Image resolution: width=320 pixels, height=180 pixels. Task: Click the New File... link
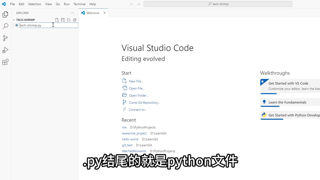pos(136,81)
